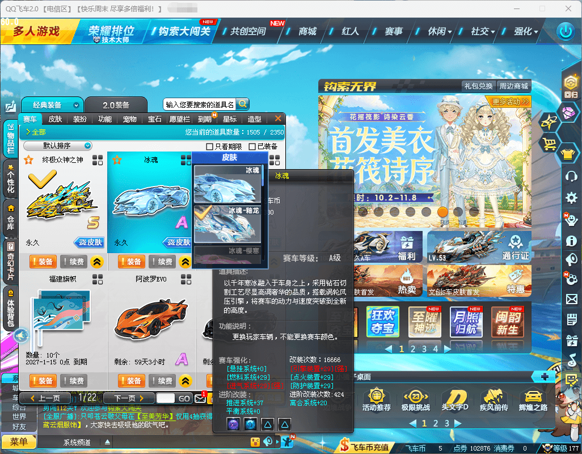Image resolution: width=582 pixels, height=454 pixels.
Task: Open the 商城 menu item
Action: click(x=307, y=31)
